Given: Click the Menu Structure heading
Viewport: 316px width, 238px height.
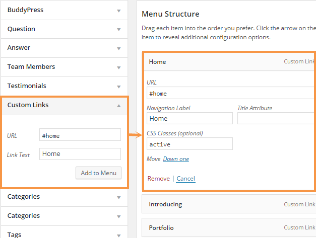Looking at the screenshot, I should click(170, 14).
